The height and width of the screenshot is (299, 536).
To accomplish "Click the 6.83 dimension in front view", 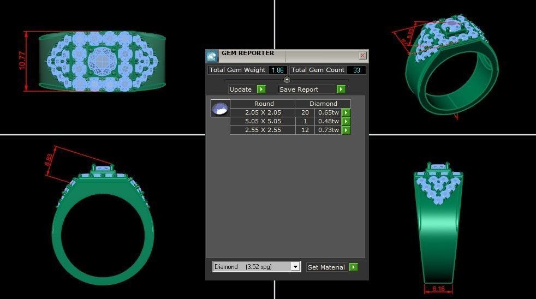I will pos(49,160).
